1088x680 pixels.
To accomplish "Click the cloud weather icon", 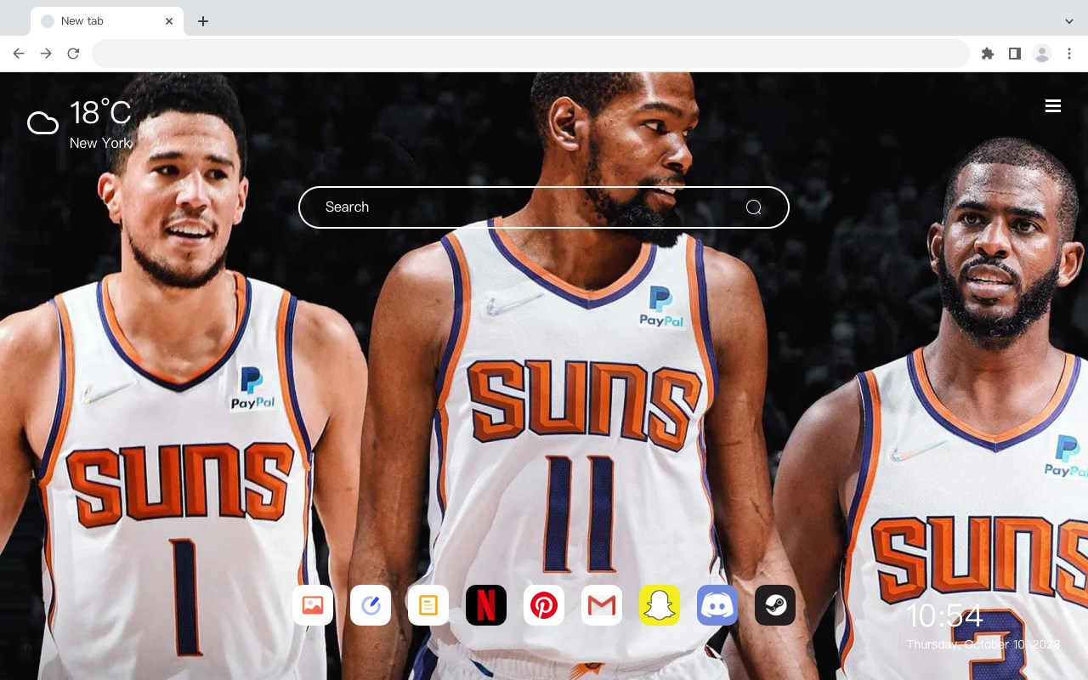I will click(42, 123).
